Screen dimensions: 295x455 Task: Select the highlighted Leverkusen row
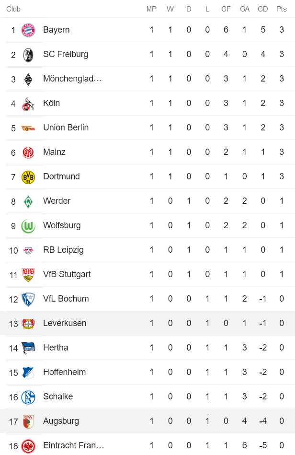coord(144,323)
